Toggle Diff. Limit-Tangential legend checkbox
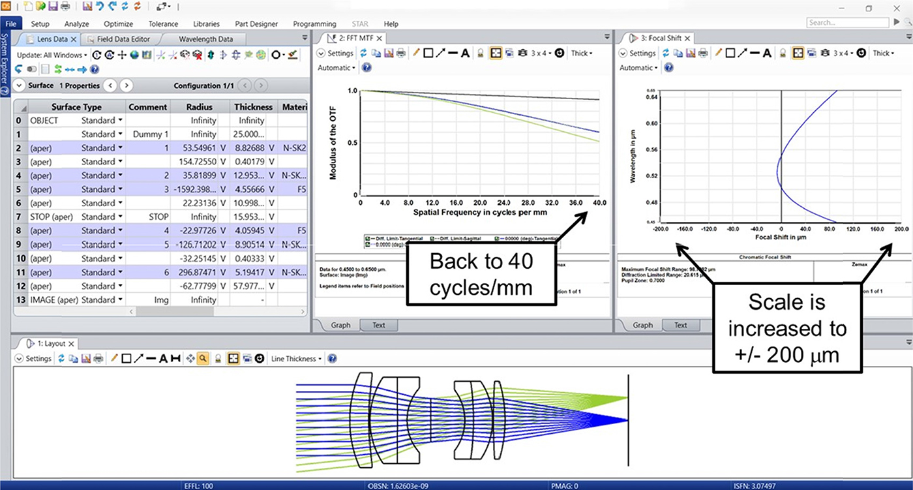Screen dimensions: 913x490 click(370, 239)
